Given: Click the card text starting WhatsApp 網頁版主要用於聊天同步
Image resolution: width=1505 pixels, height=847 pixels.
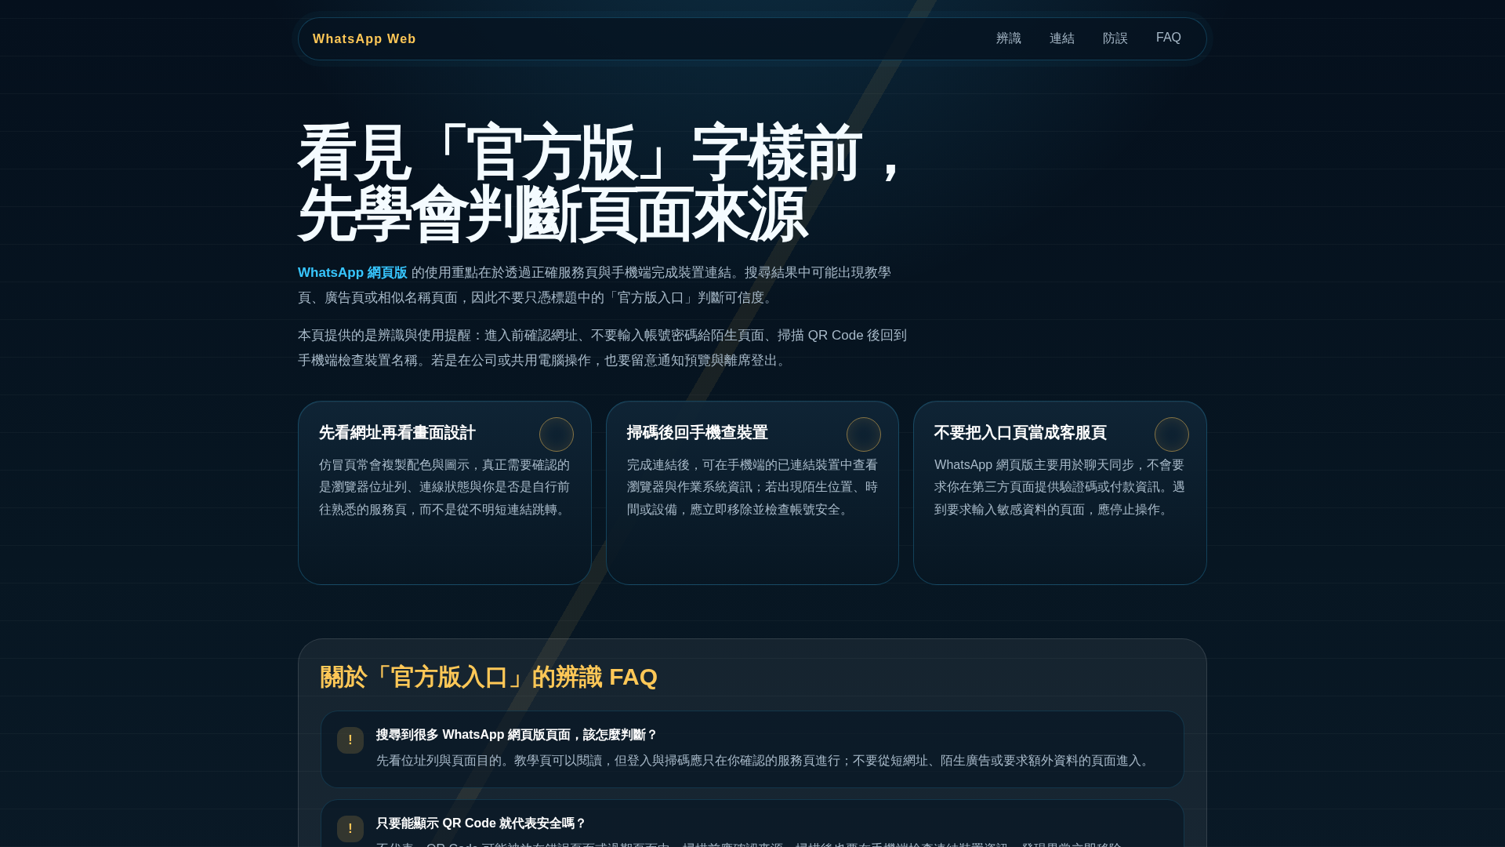Looking at the screenshot, I should (x=1060, y=487).
